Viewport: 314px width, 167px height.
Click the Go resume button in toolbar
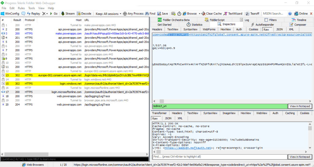click(53, 14)
